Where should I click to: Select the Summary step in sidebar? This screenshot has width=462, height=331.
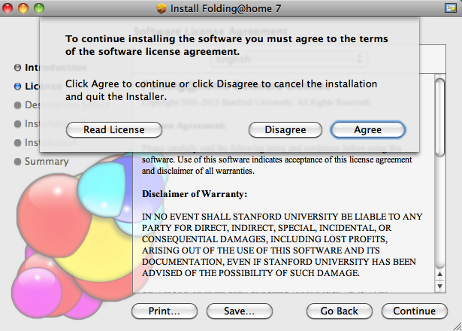click(x=46, y=161)
